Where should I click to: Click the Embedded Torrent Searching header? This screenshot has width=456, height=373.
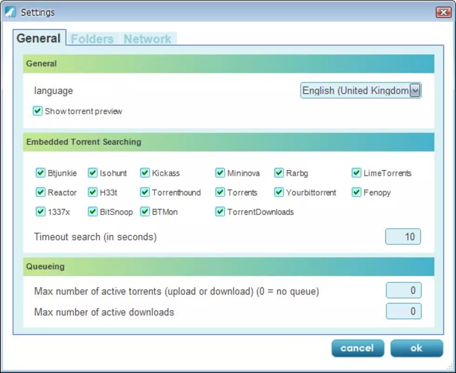(x=229, y=142)
